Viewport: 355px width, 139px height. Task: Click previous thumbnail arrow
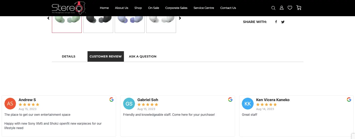click(48, 18)
